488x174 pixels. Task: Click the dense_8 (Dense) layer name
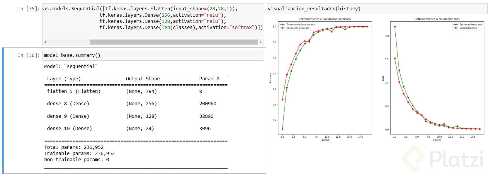[68, 103]
